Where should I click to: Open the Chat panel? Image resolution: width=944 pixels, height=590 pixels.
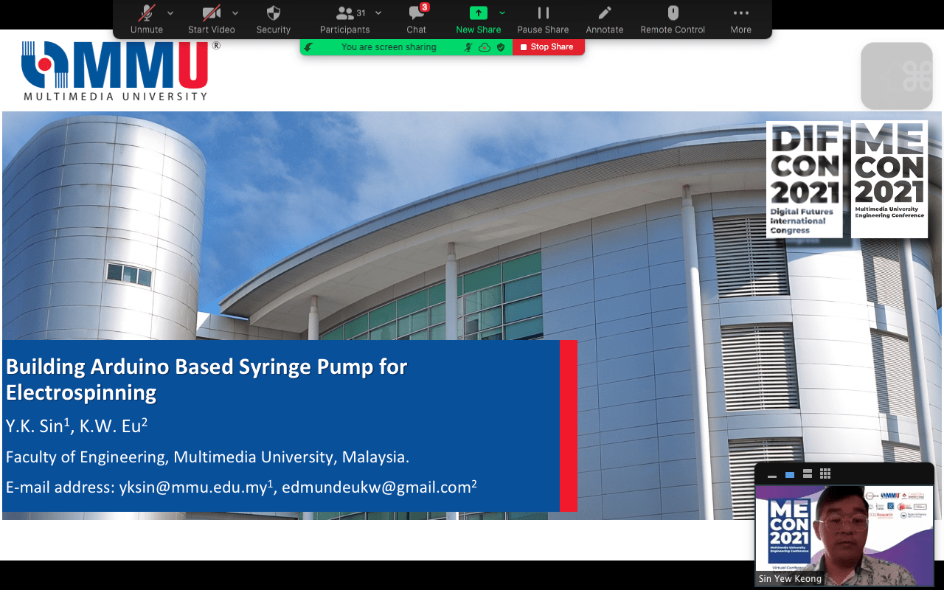pos(417,19)
